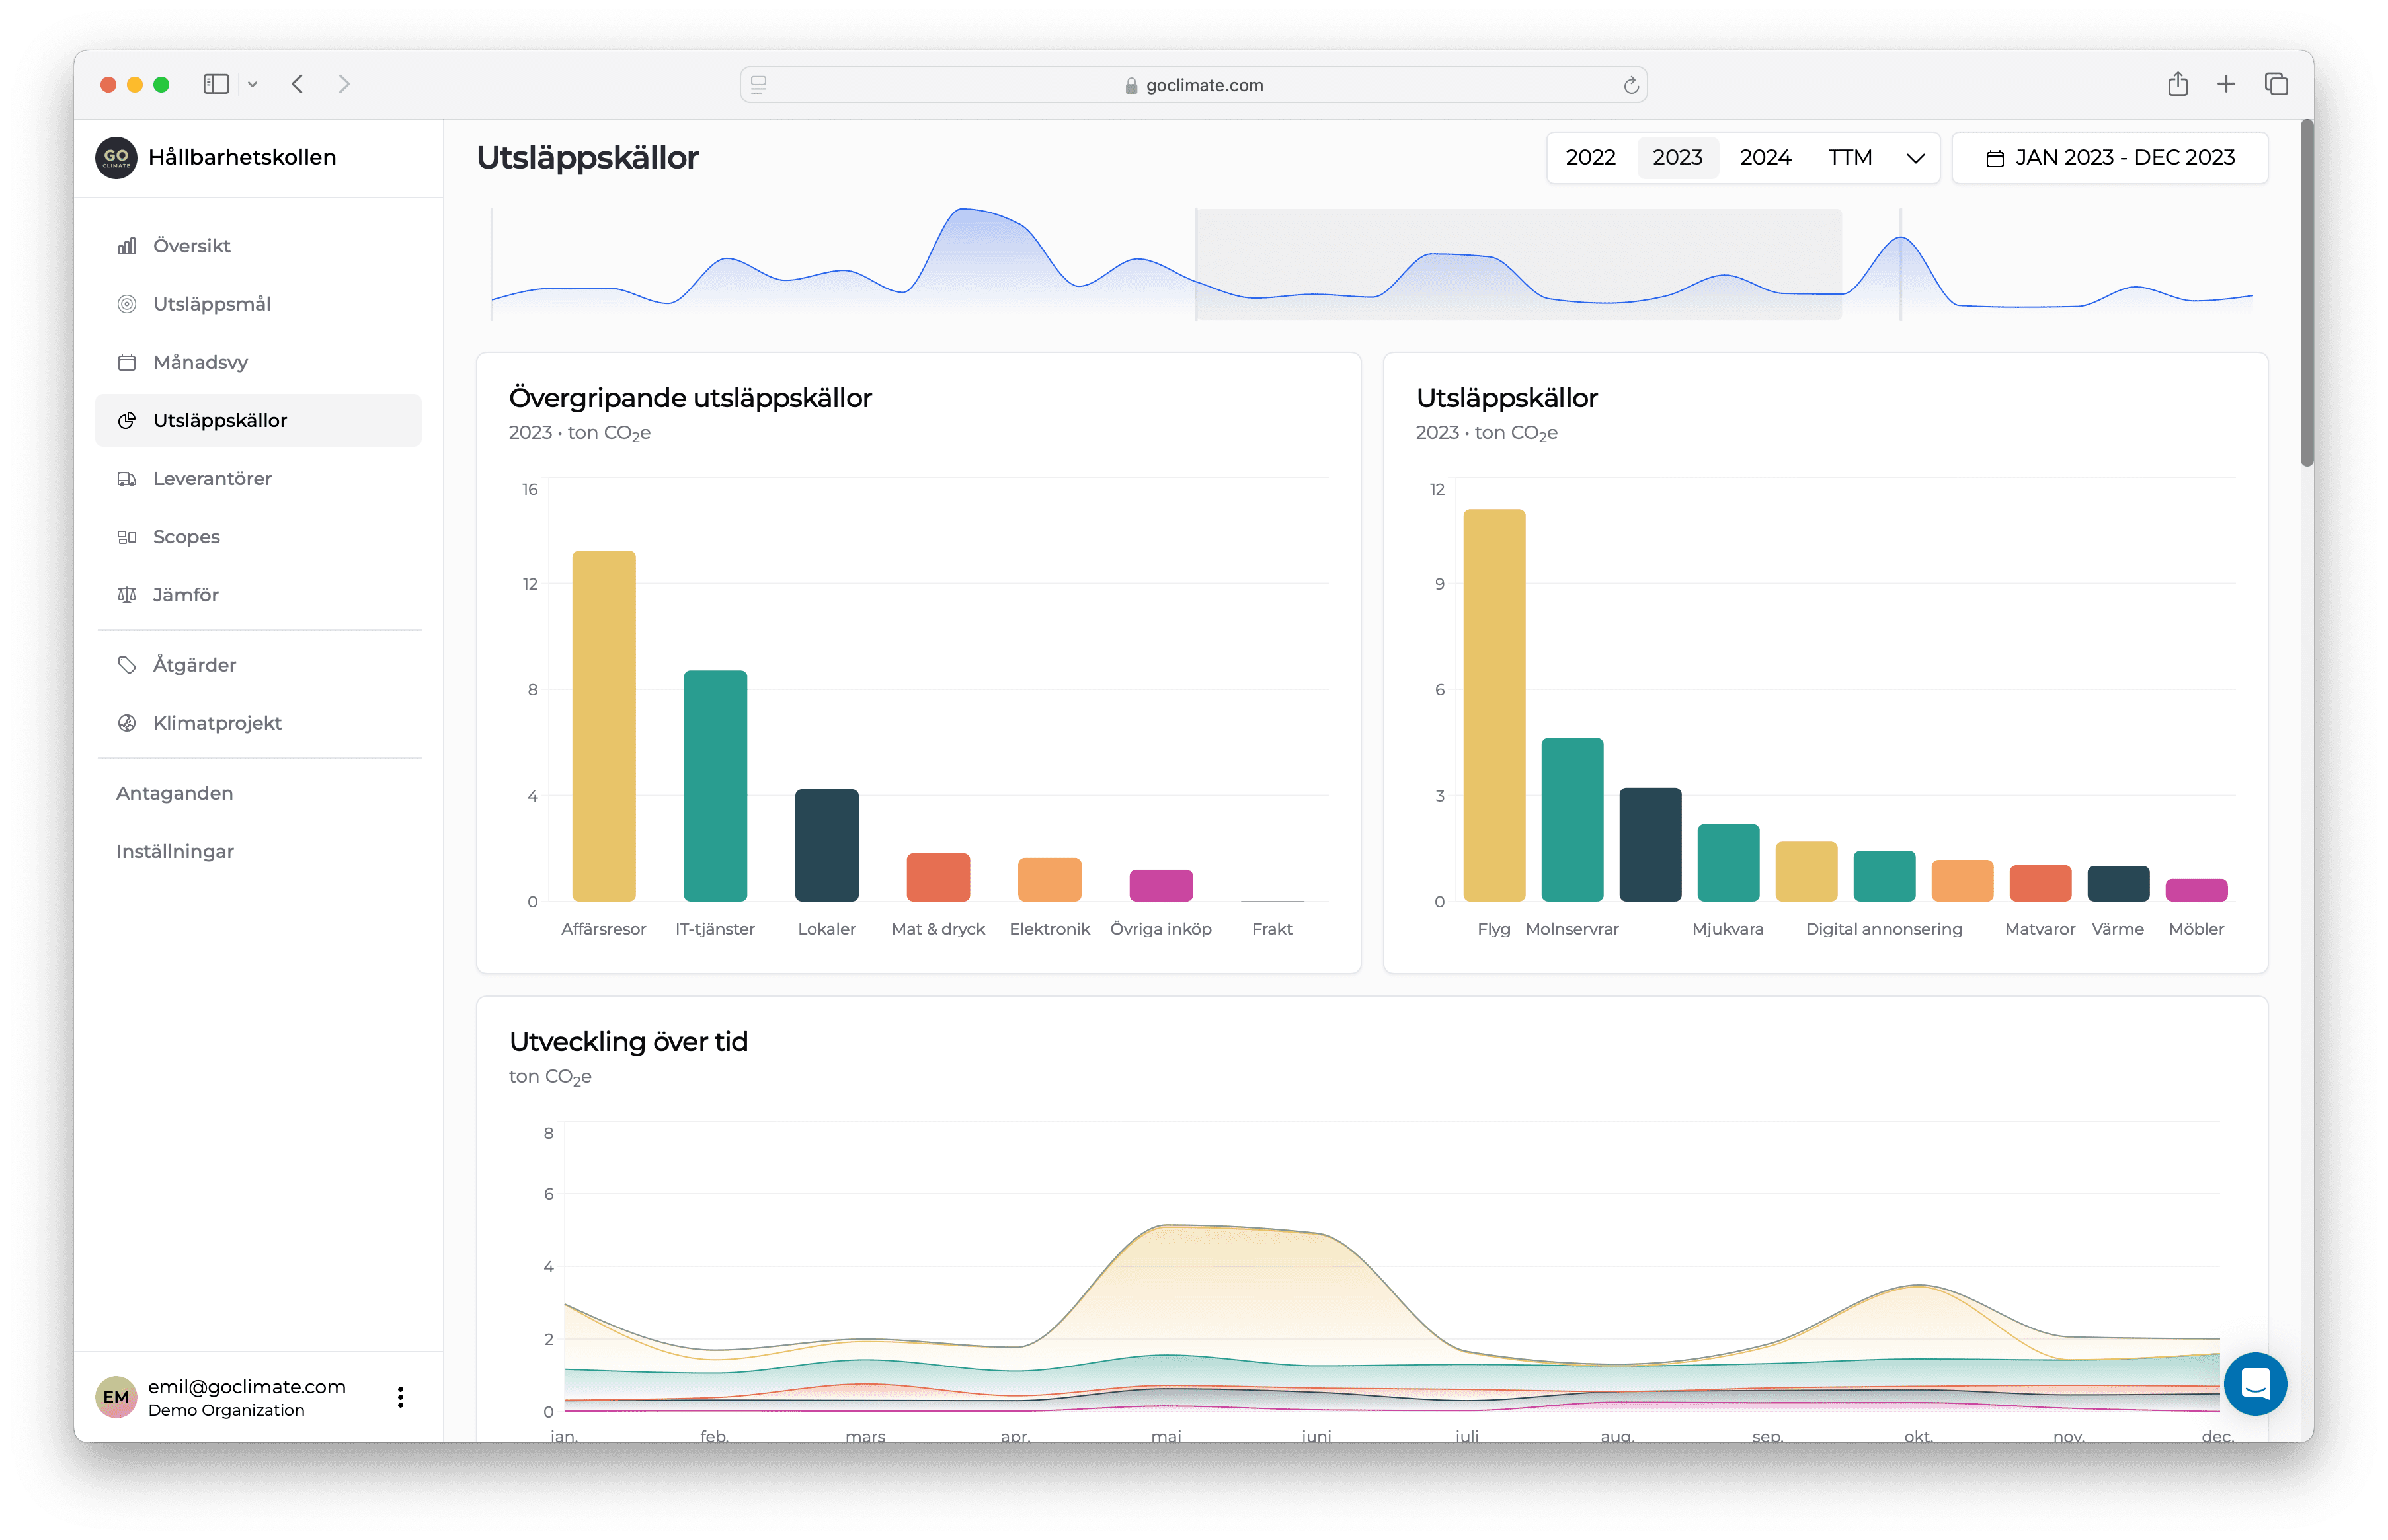
Task: Click the highlighted timeline range selector
Action: (1518, 265)
